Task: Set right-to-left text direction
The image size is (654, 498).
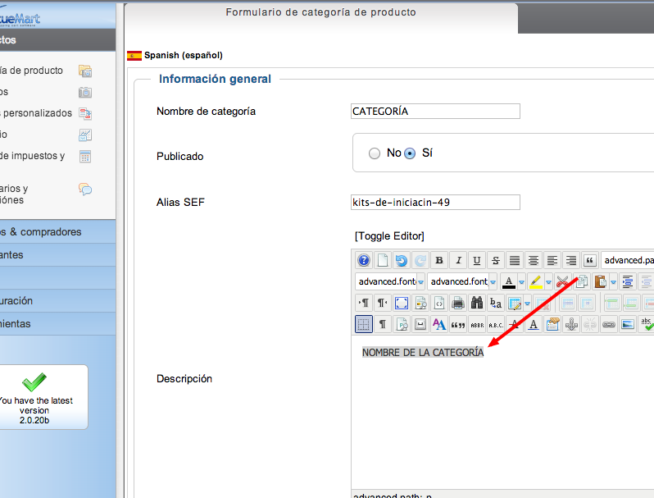Action: click(x=383, y=303)
